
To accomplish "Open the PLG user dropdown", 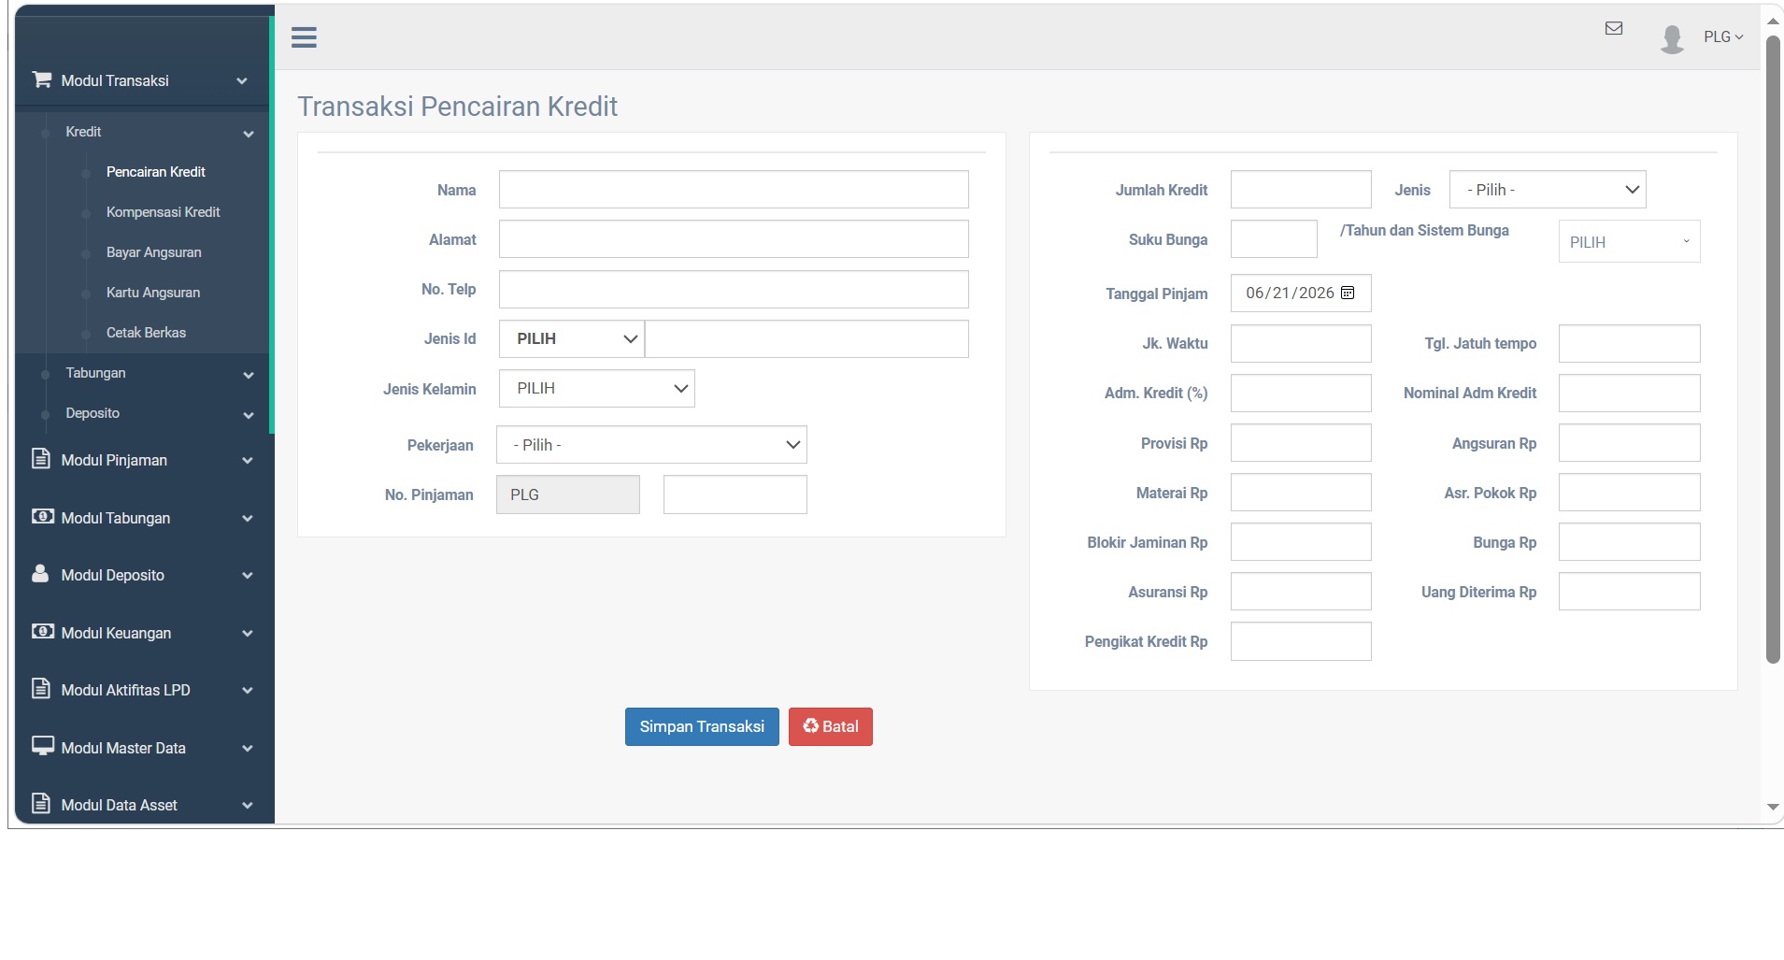I will [x=1723, y=36].
